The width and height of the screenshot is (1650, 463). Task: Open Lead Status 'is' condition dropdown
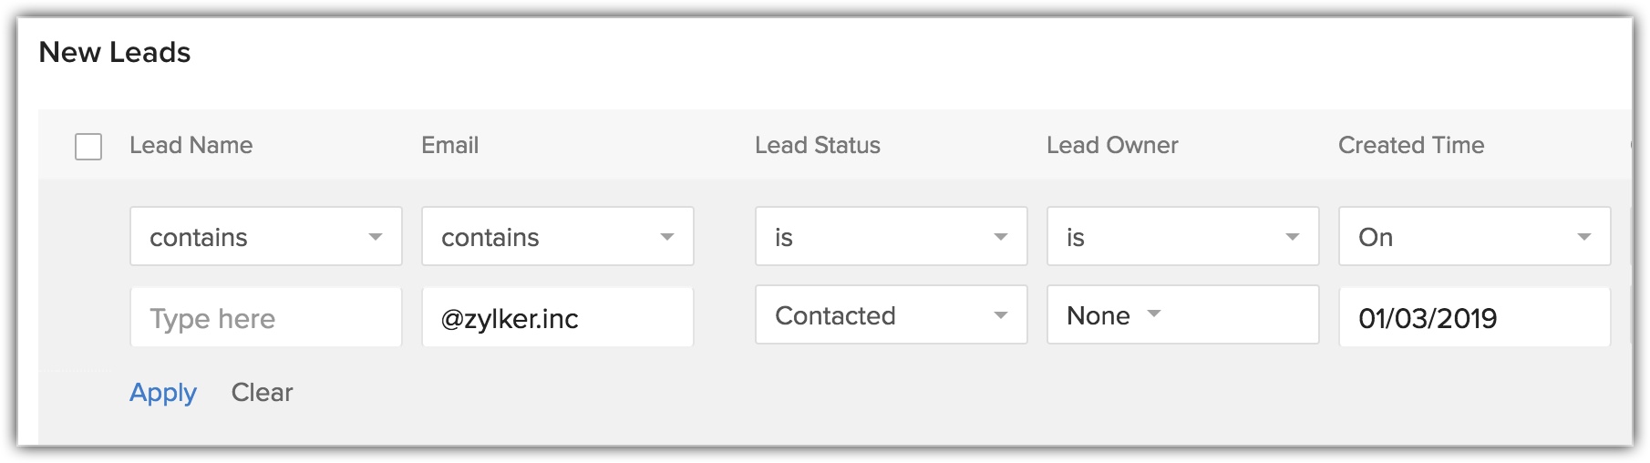(x=891, y=237)
